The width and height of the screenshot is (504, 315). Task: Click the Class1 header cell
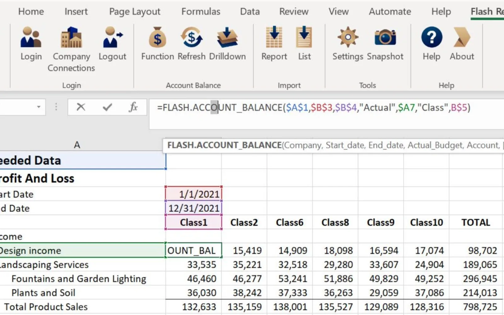(x=194, y=222)
